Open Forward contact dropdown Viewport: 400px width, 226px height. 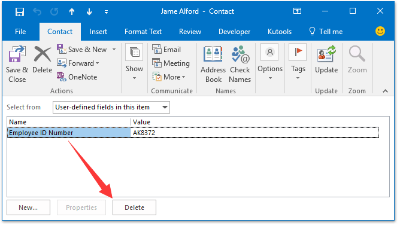pyautogui.click(x=78, y=63)
